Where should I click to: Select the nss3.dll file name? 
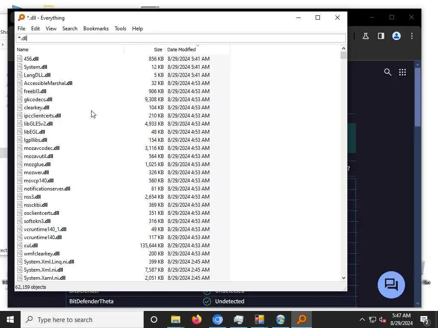(x=32, y=196)
